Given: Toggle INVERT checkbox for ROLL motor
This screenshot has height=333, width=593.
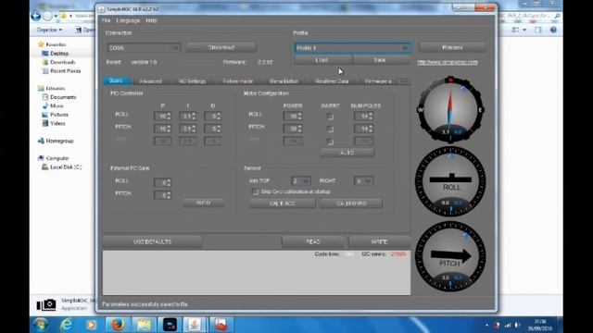Looking at the screenshot, I should point(330,117).
